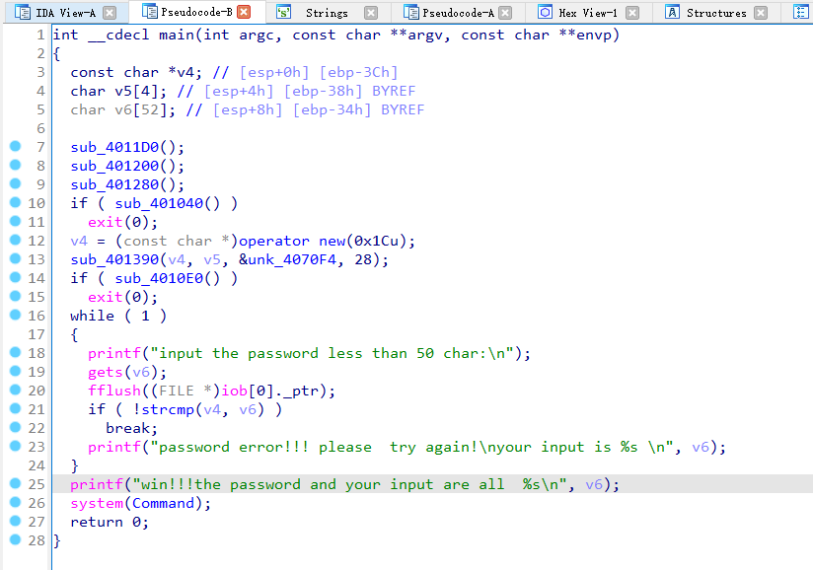Click the partially visible rightmost tab icon
The width and height of the screenshot is (813, 570).
[800, 13]
